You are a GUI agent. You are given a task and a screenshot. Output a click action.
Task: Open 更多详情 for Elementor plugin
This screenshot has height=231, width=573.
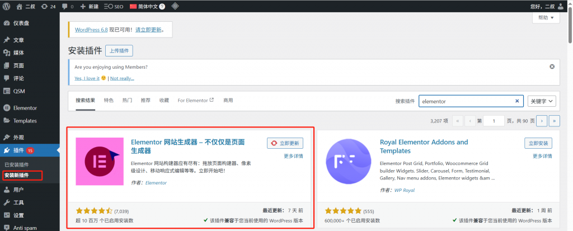point(293,156)
